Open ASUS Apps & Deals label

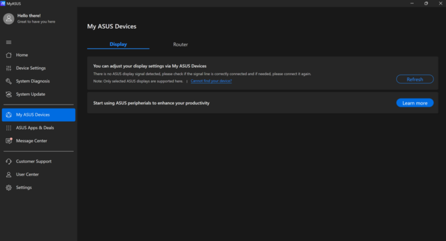(x=34, y=128)
